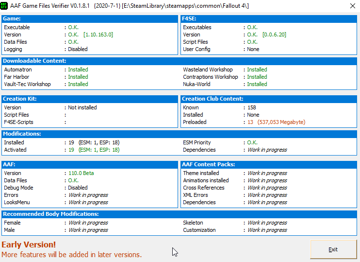This screenshot has width=360, height=262.
Task: Click the AAF Content Packs header
Action: [269, 164]
